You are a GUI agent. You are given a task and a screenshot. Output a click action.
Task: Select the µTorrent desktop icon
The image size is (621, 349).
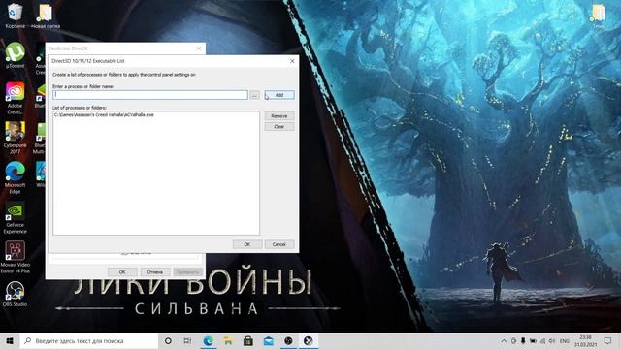(16, 55)
